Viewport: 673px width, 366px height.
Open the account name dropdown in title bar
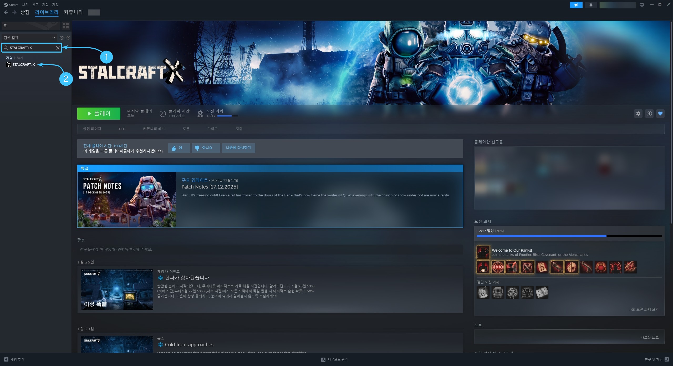[617, 5]
